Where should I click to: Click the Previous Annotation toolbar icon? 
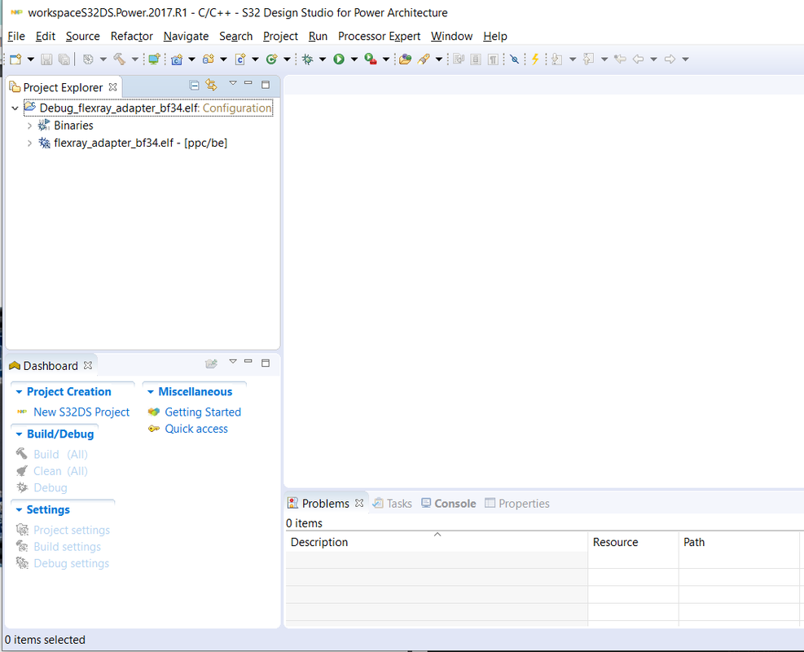(589, 59)
